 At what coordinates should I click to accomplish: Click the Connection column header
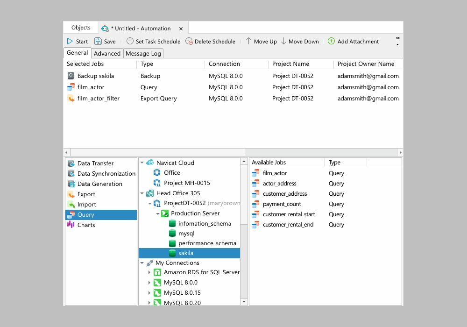click(x=236, y=64)
